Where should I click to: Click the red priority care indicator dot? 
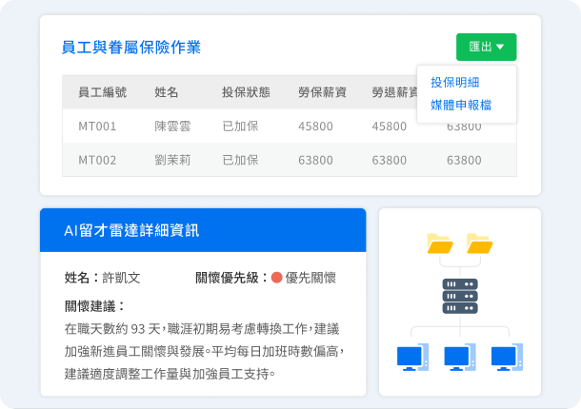277,278
